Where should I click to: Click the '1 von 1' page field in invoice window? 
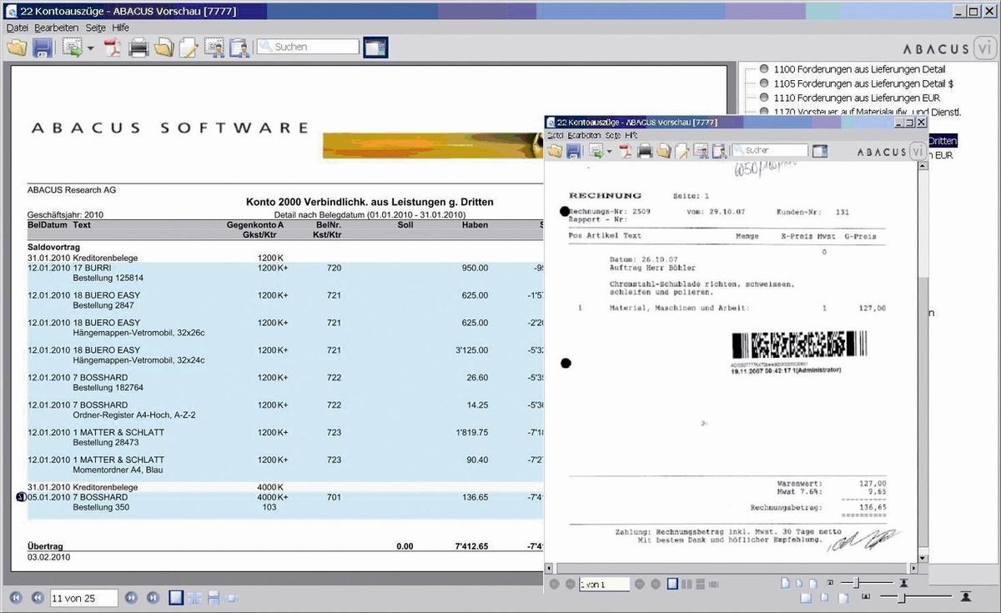pos(605,585)
